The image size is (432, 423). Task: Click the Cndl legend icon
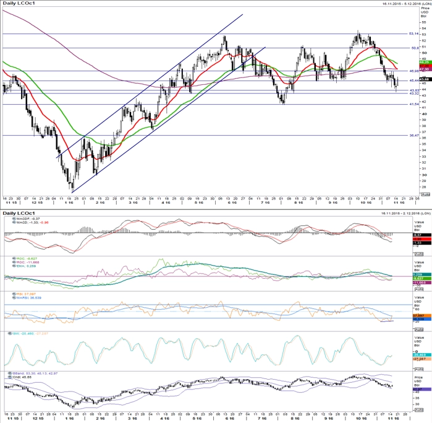10,377
